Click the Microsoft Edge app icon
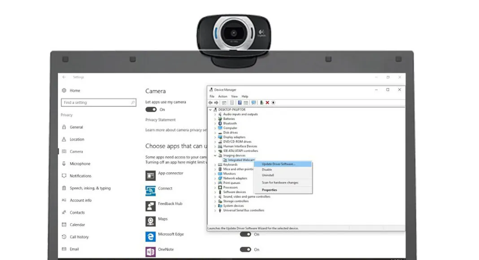The height and width of the screenshot is (260, 479). (x=150, y=236)
